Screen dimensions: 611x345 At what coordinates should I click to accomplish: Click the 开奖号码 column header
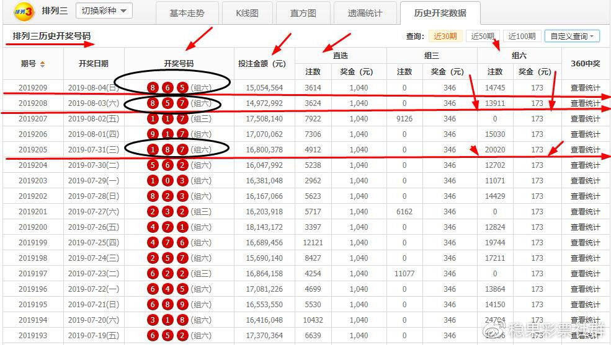[x=179, y=64]
